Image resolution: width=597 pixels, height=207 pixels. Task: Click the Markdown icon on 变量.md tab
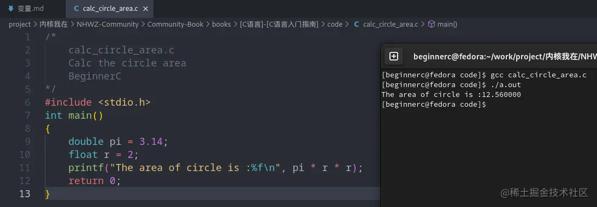11,8
